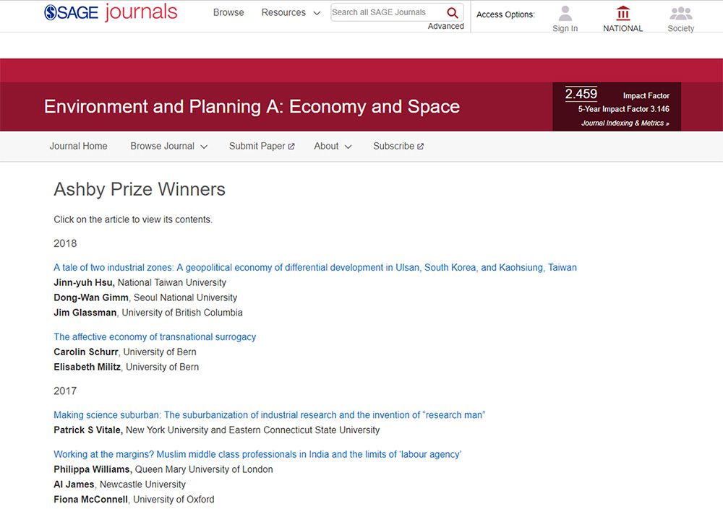Go to the Journal Home tab

(x=78, y=146)
